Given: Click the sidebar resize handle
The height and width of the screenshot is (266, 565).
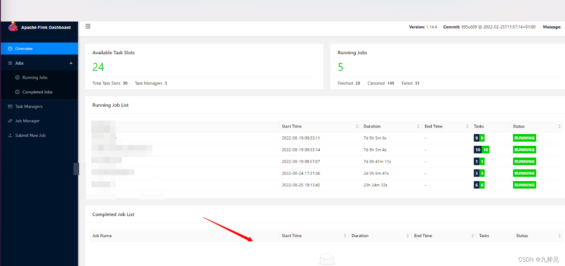Looking at the screenshot, I should click(76, 169).
